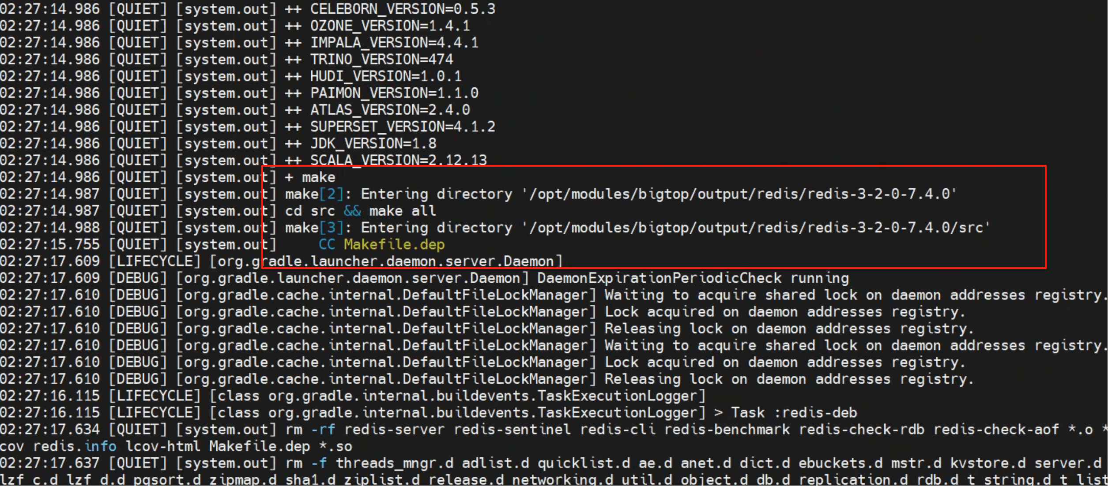1108x486 pixels.
Task: Click the make[2] Entering directory line
Action: tap(620, 194)
